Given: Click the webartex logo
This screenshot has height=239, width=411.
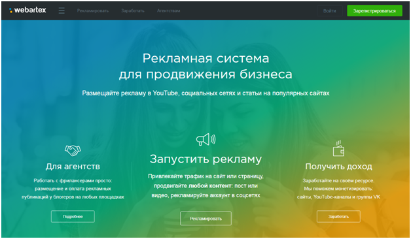Looking at the screenshot, I should [27, 10].
